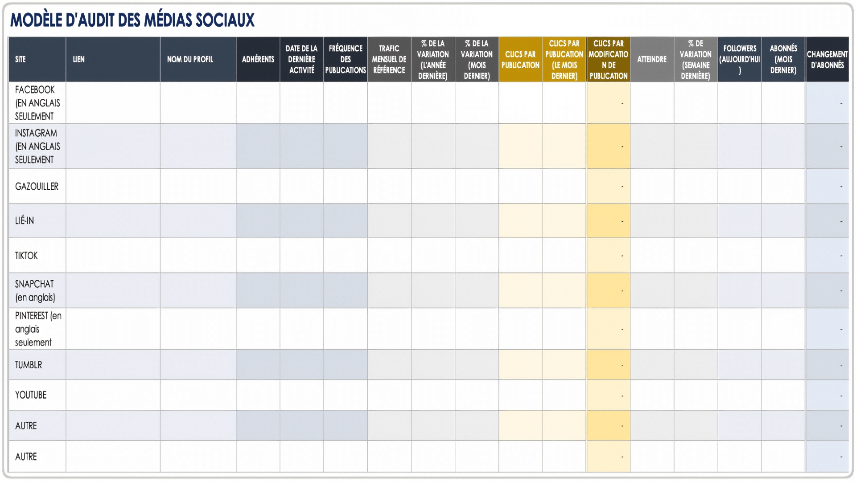Click the ATTEINDRE header cell

tap(652, 59)
